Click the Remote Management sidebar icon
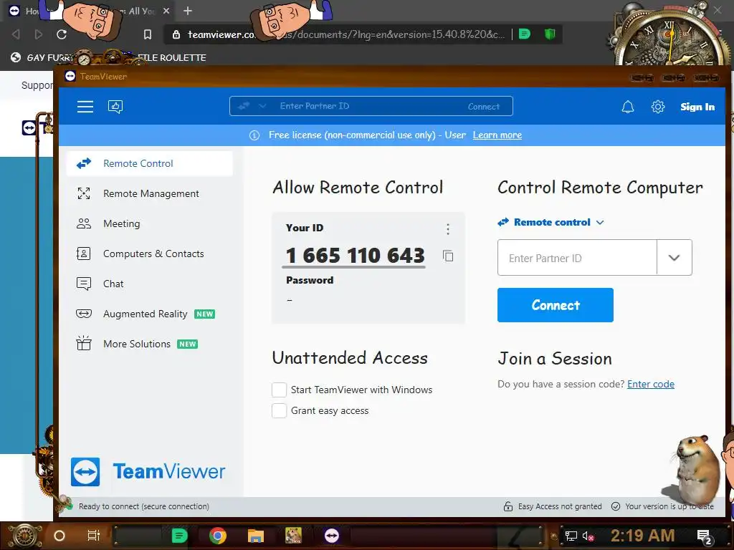The height and width of the screenshot is (550, 734). point(84,193)
